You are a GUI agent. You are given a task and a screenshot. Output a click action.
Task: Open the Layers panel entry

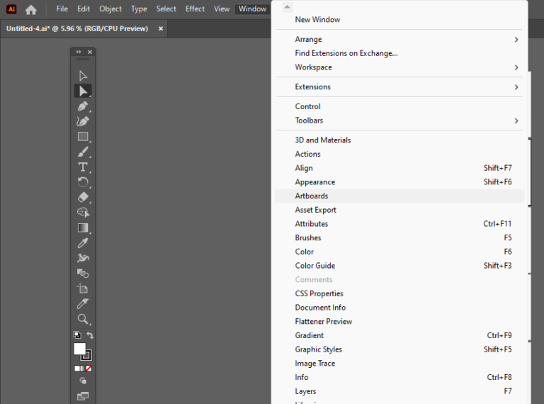pyautogui.click(x=399, y=391)
